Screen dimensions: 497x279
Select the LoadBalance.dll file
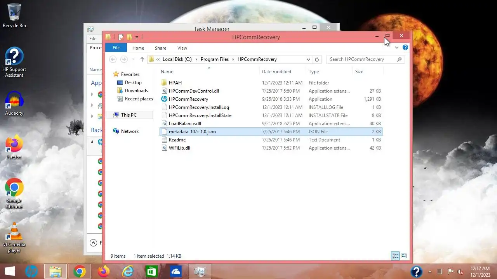pos(271,123)
